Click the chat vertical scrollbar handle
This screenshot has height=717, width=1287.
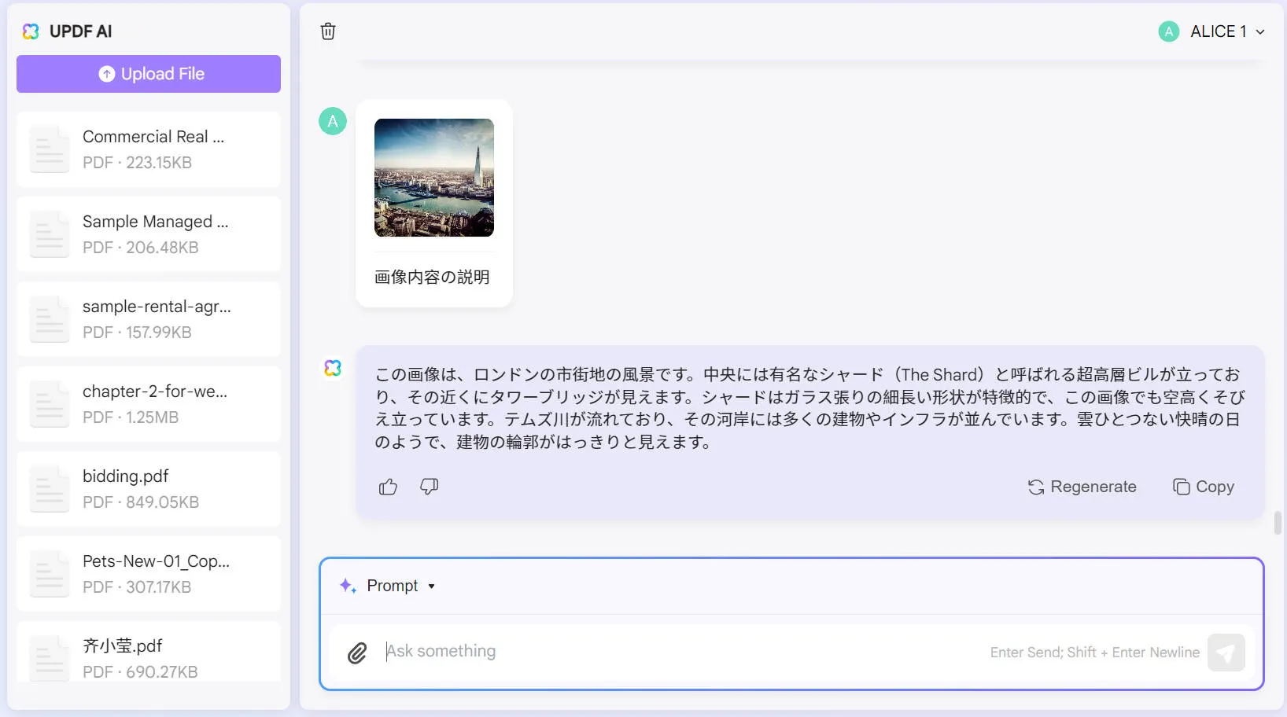1278,523
